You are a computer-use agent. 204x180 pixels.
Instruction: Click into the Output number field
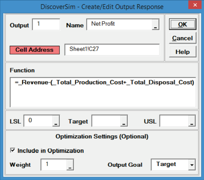pyautogui.click(x=46, y=24)
